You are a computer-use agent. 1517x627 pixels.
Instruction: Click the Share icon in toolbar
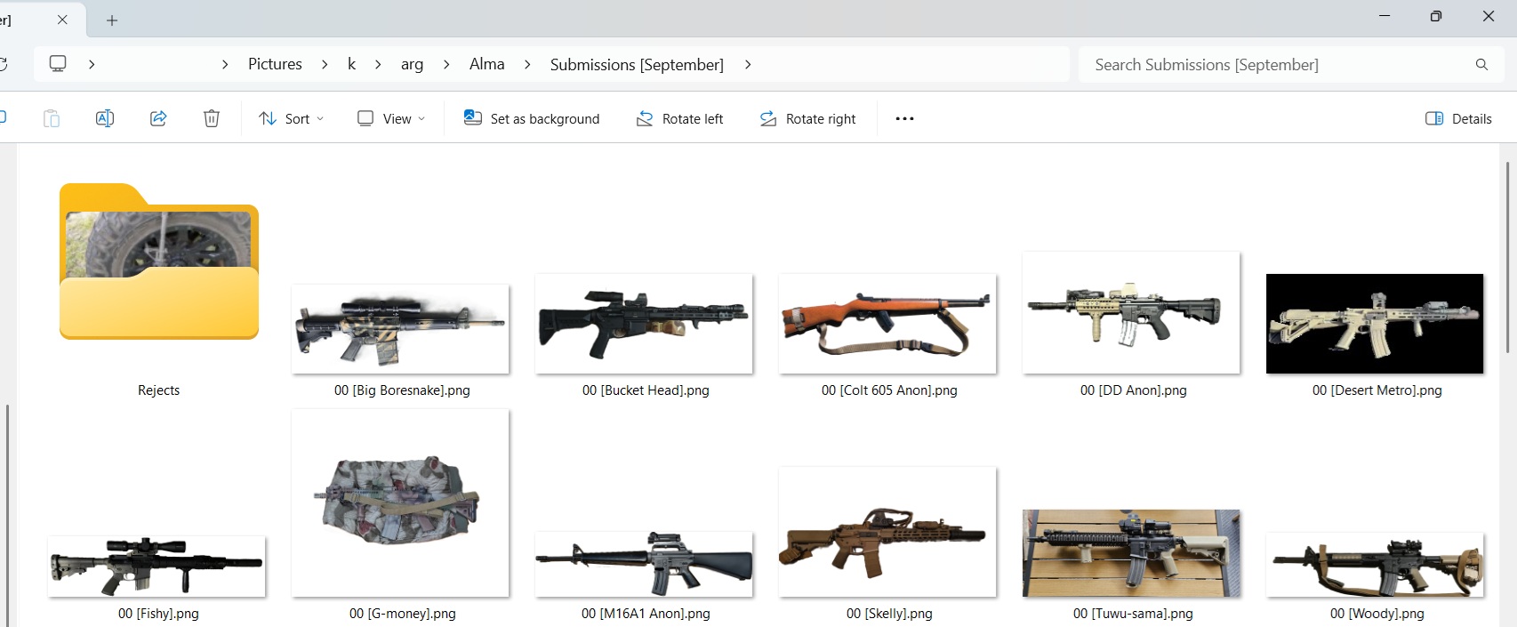pyautogui.click(x=158, y=118)
